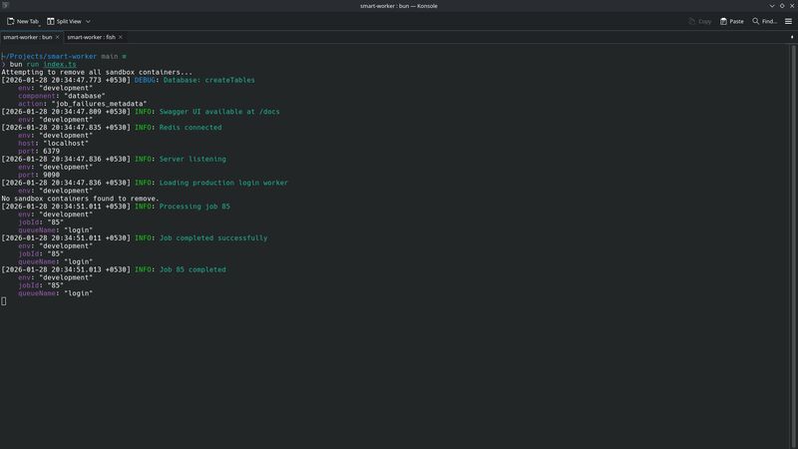This screenshot has width=798, height=449.
Task: Click the DEBUG level label
Action: 145,80
